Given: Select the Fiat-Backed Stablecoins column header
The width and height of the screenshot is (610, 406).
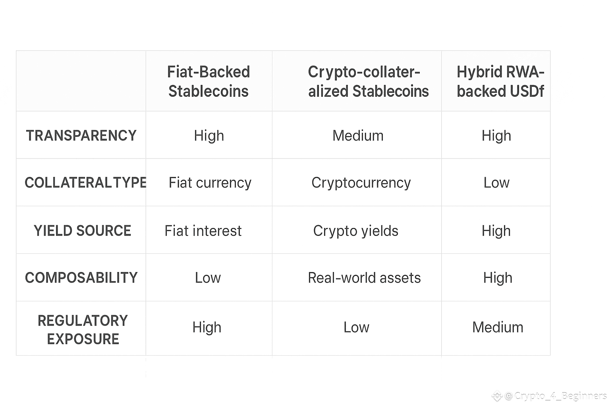Looking at the screenshot, I should 208,81.
